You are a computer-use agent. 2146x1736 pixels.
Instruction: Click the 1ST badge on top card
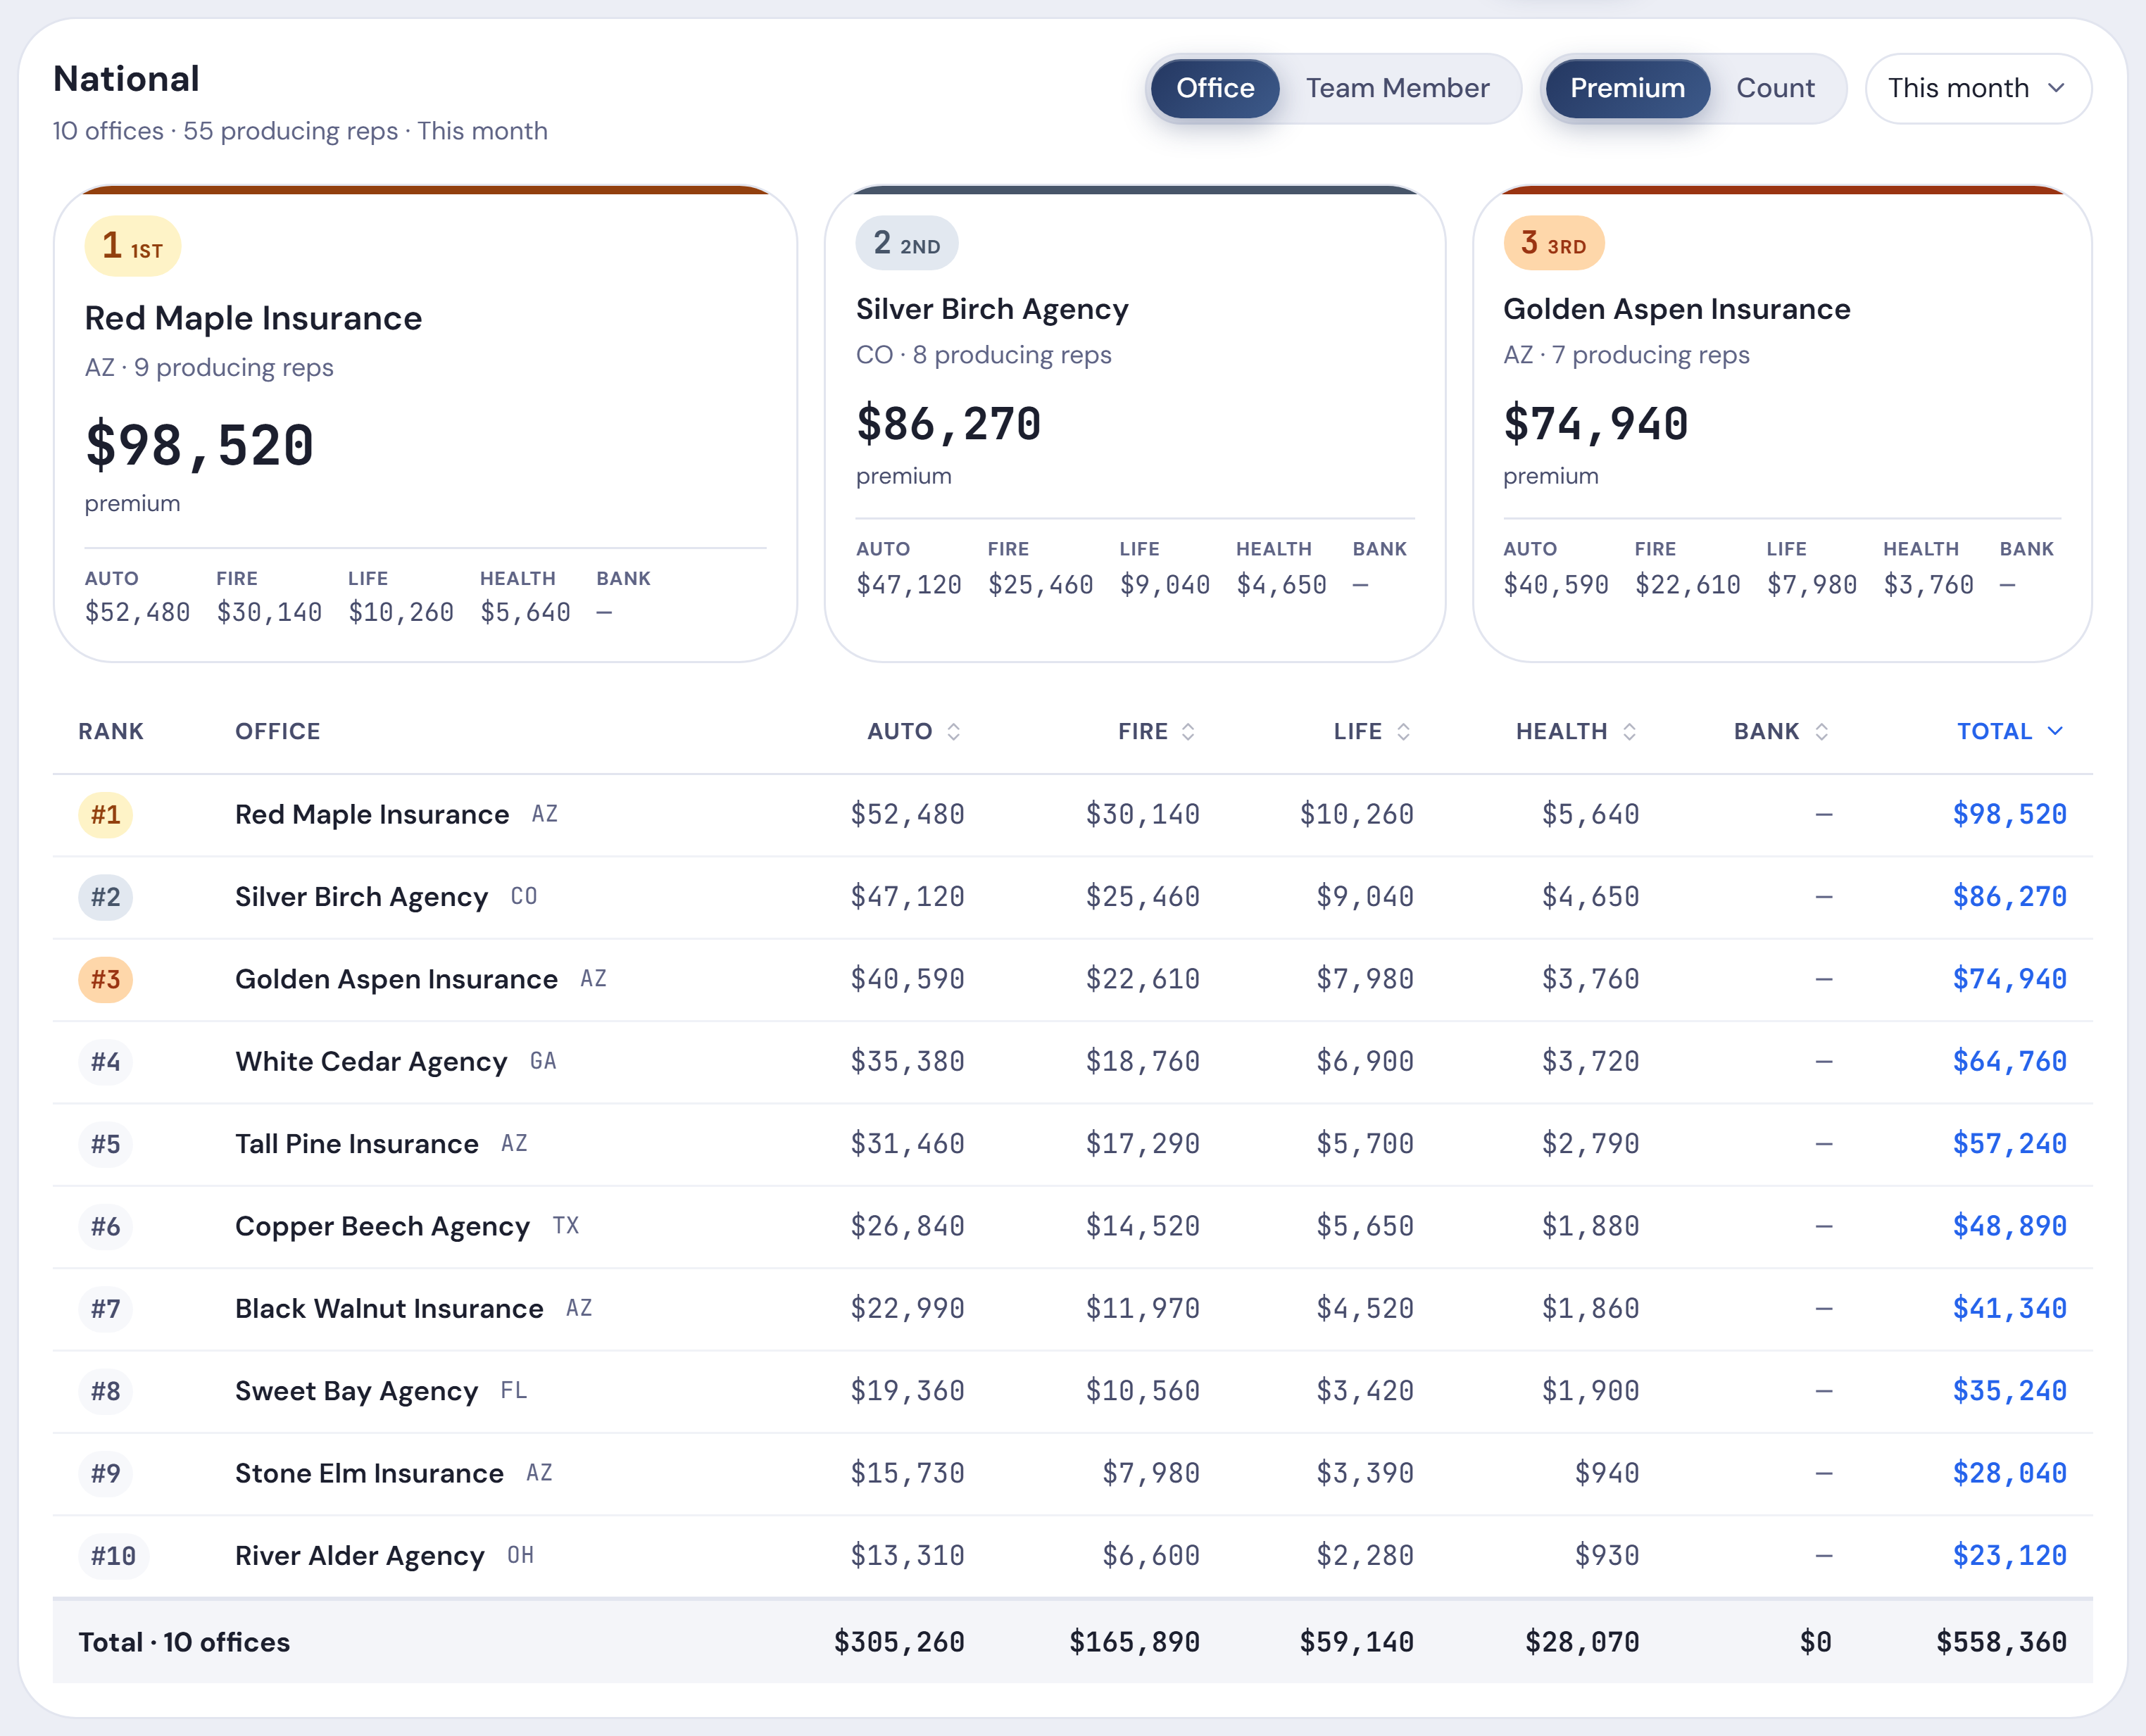tap(133, 246)
